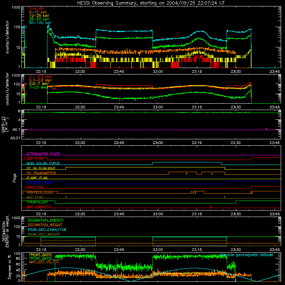285x285 pixels.
Task: Click the 25-50 keV legend label
Action: coord(39,19)
